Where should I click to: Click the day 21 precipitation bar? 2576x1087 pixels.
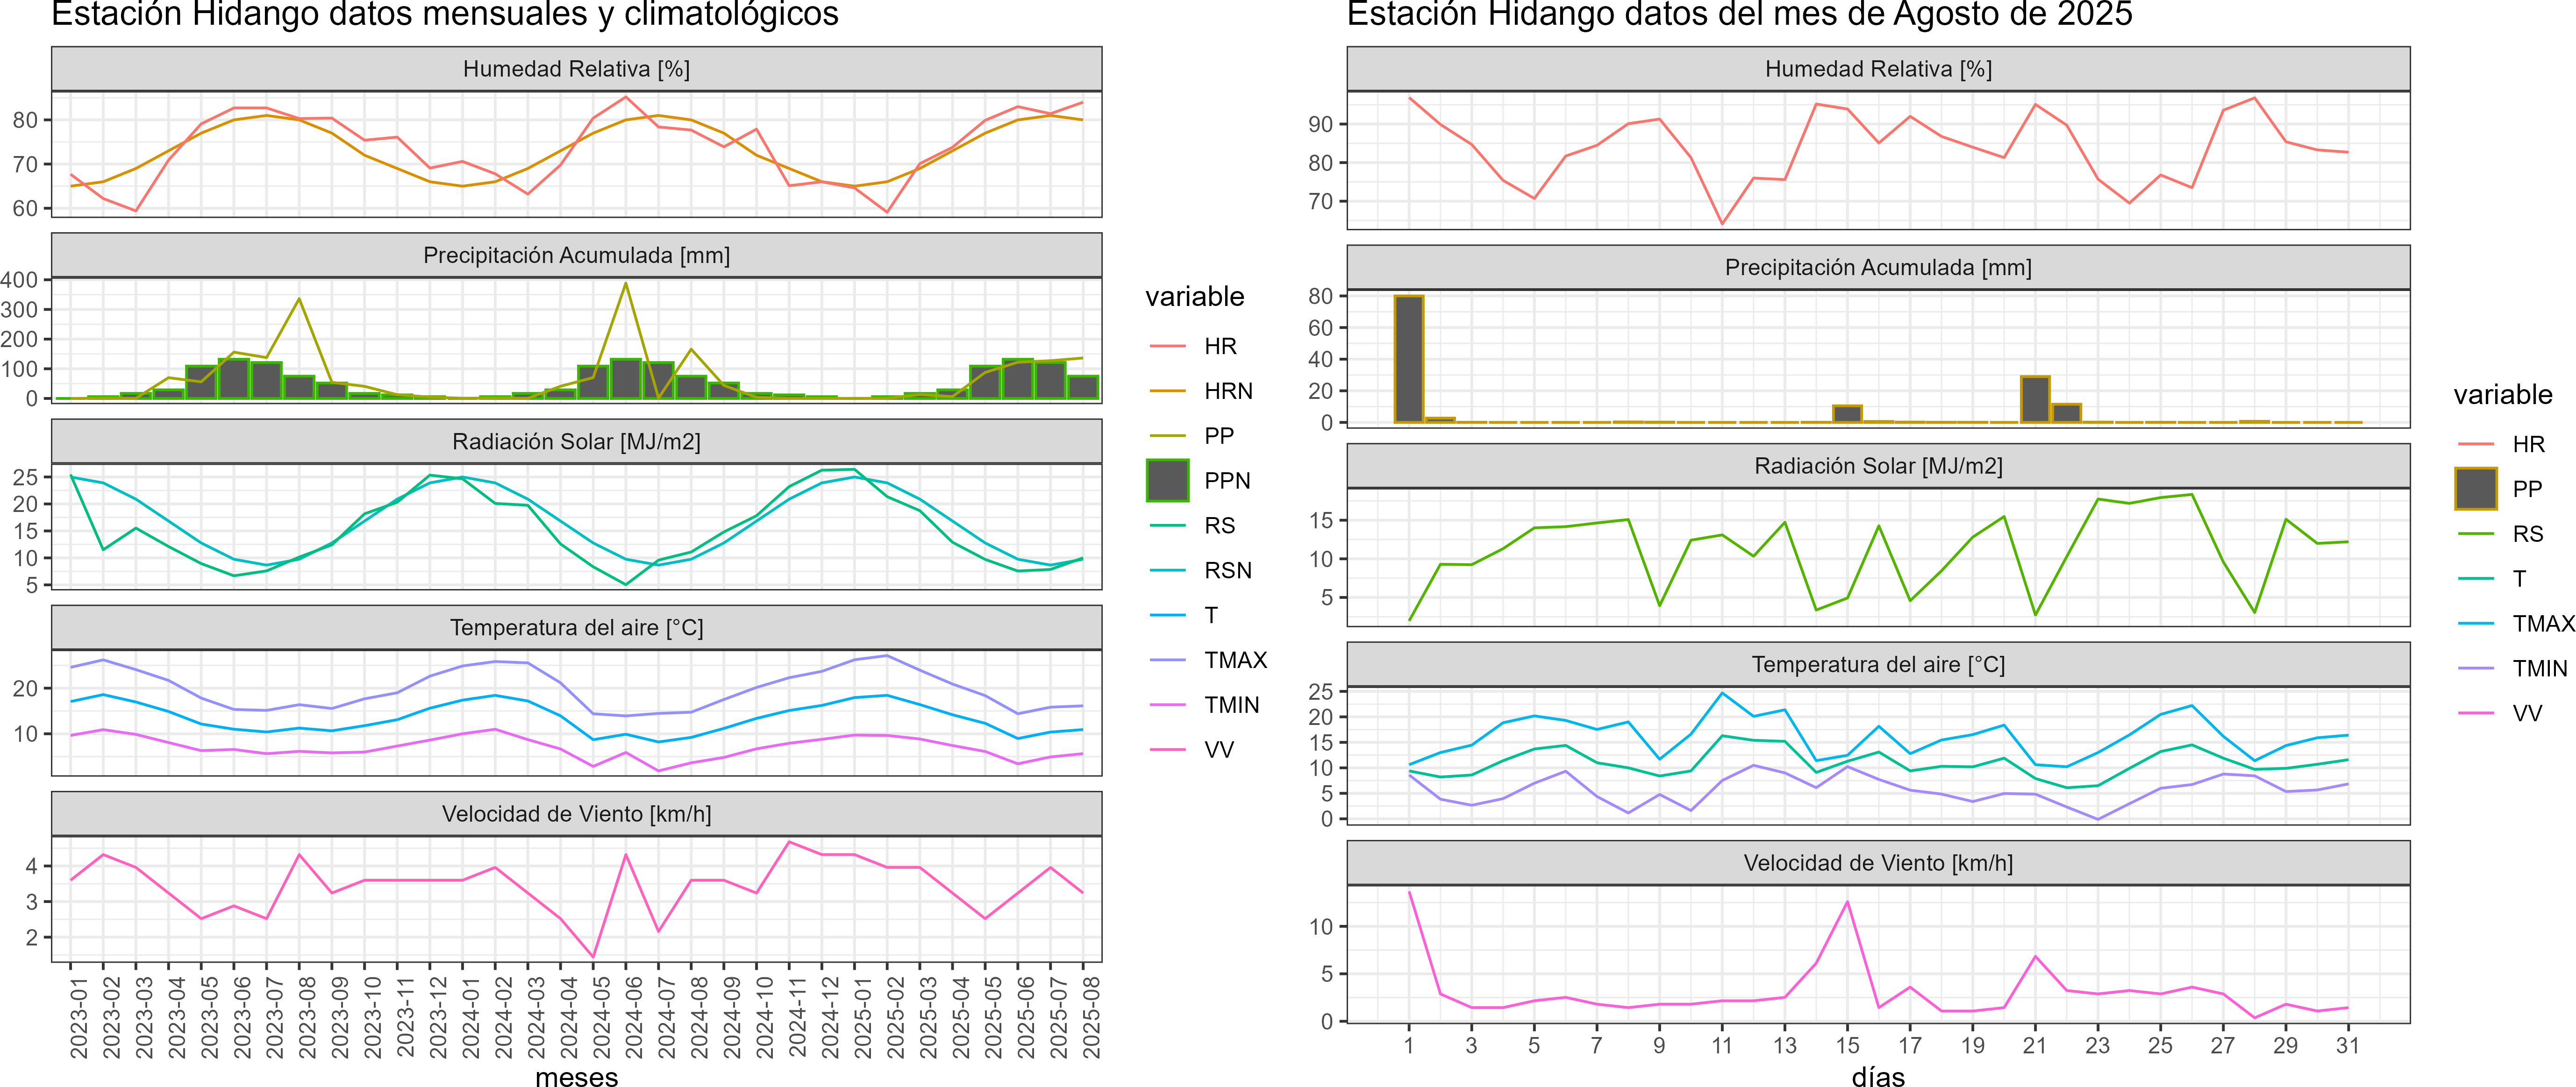2035,400
